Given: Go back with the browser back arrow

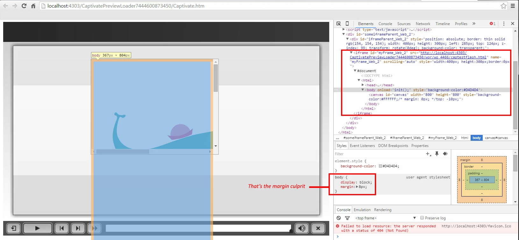Looking at the screenshot, I should click(x=5, y=6).
